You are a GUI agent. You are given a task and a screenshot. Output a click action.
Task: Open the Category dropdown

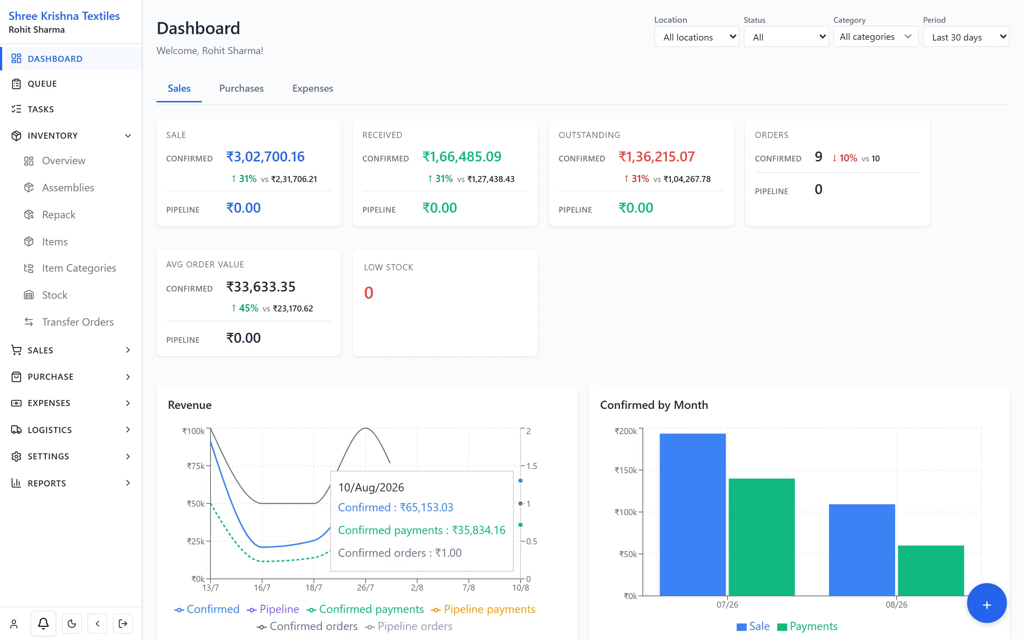coord(875,37)
